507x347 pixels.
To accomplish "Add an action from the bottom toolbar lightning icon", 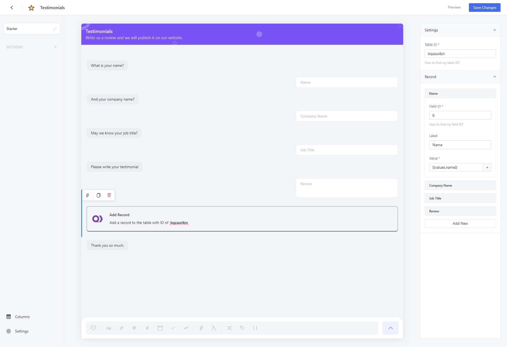I will tap(201, 328).
